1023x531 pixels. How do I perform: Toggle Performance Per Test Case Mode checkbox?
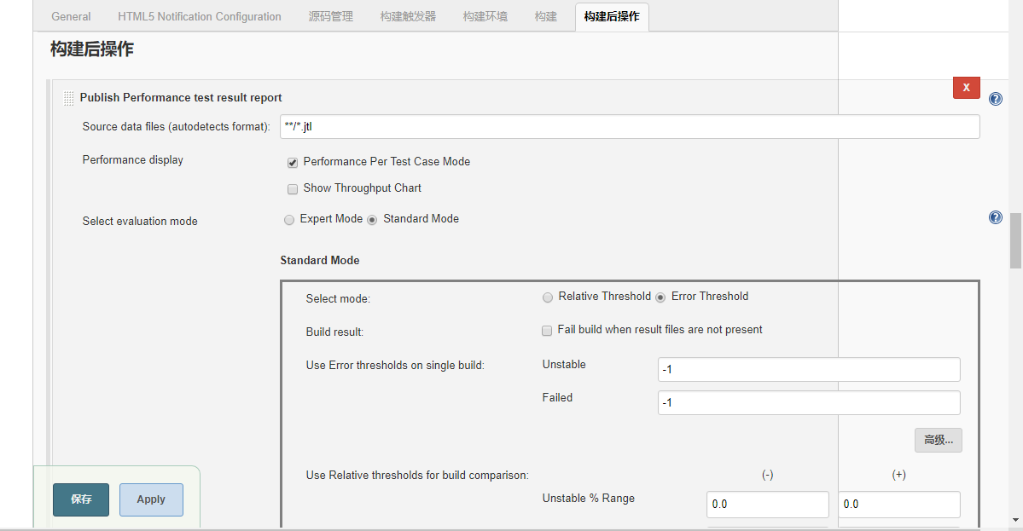[x=293, y=163]
